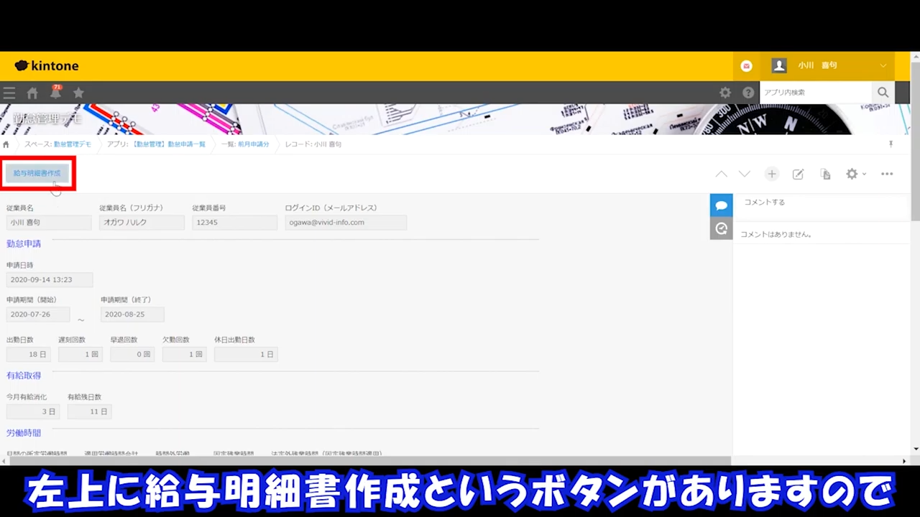Screen dimensions: 920x517
Task: Open the 前月申請分 view breadcrumb link
Action: coord(245,144)
